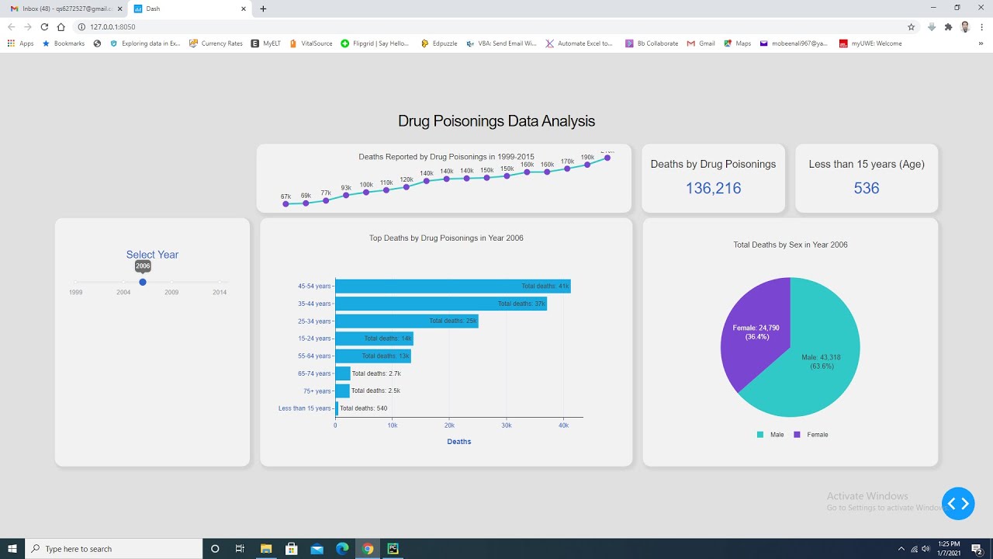The height and width of the screenshot is (559, 993).
Task: Switch to the Inbox Gmail tab
Action: [61, 9]
